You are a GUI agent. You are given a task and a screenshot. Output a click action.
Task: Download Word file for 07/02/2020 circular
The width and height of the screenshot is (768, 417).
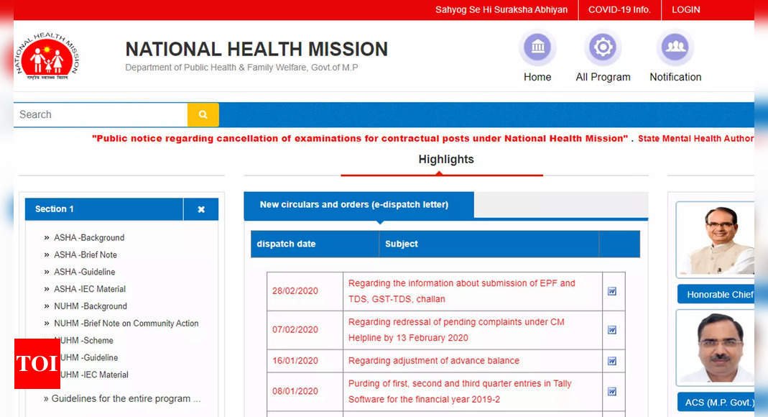(612, 330)
